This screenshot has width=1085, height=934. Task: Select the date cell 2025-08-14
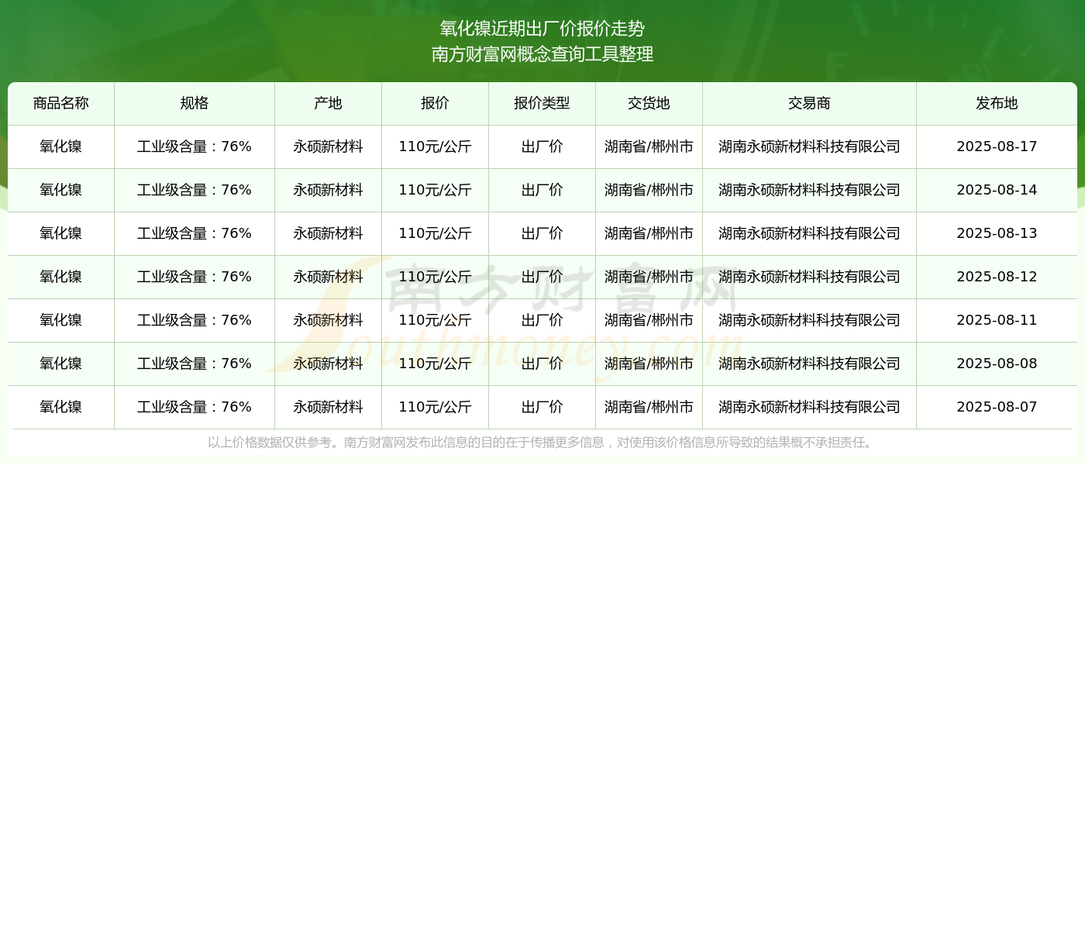click(997, 190)
